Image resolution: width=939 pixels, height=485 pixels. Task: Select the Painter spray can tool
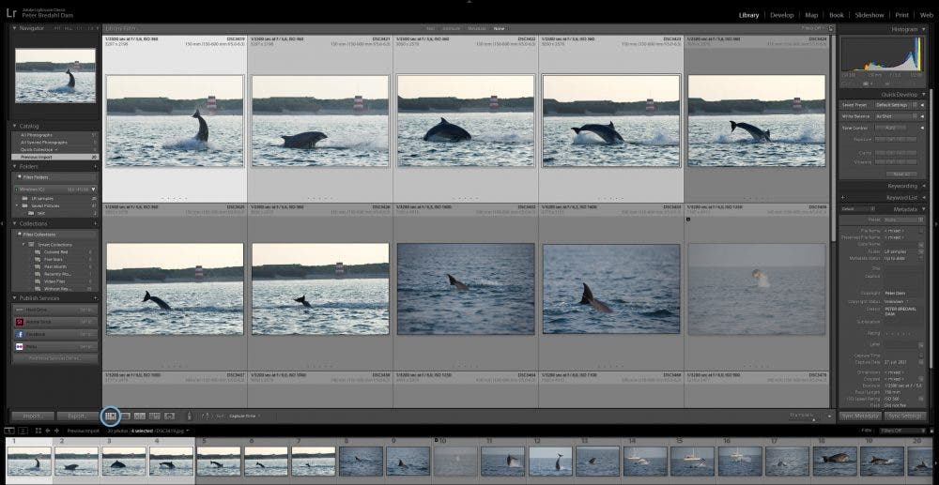(190, 415)
